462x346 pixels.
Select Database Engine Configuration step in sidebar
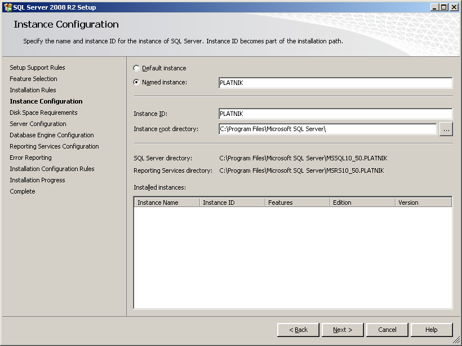(52, 135)
